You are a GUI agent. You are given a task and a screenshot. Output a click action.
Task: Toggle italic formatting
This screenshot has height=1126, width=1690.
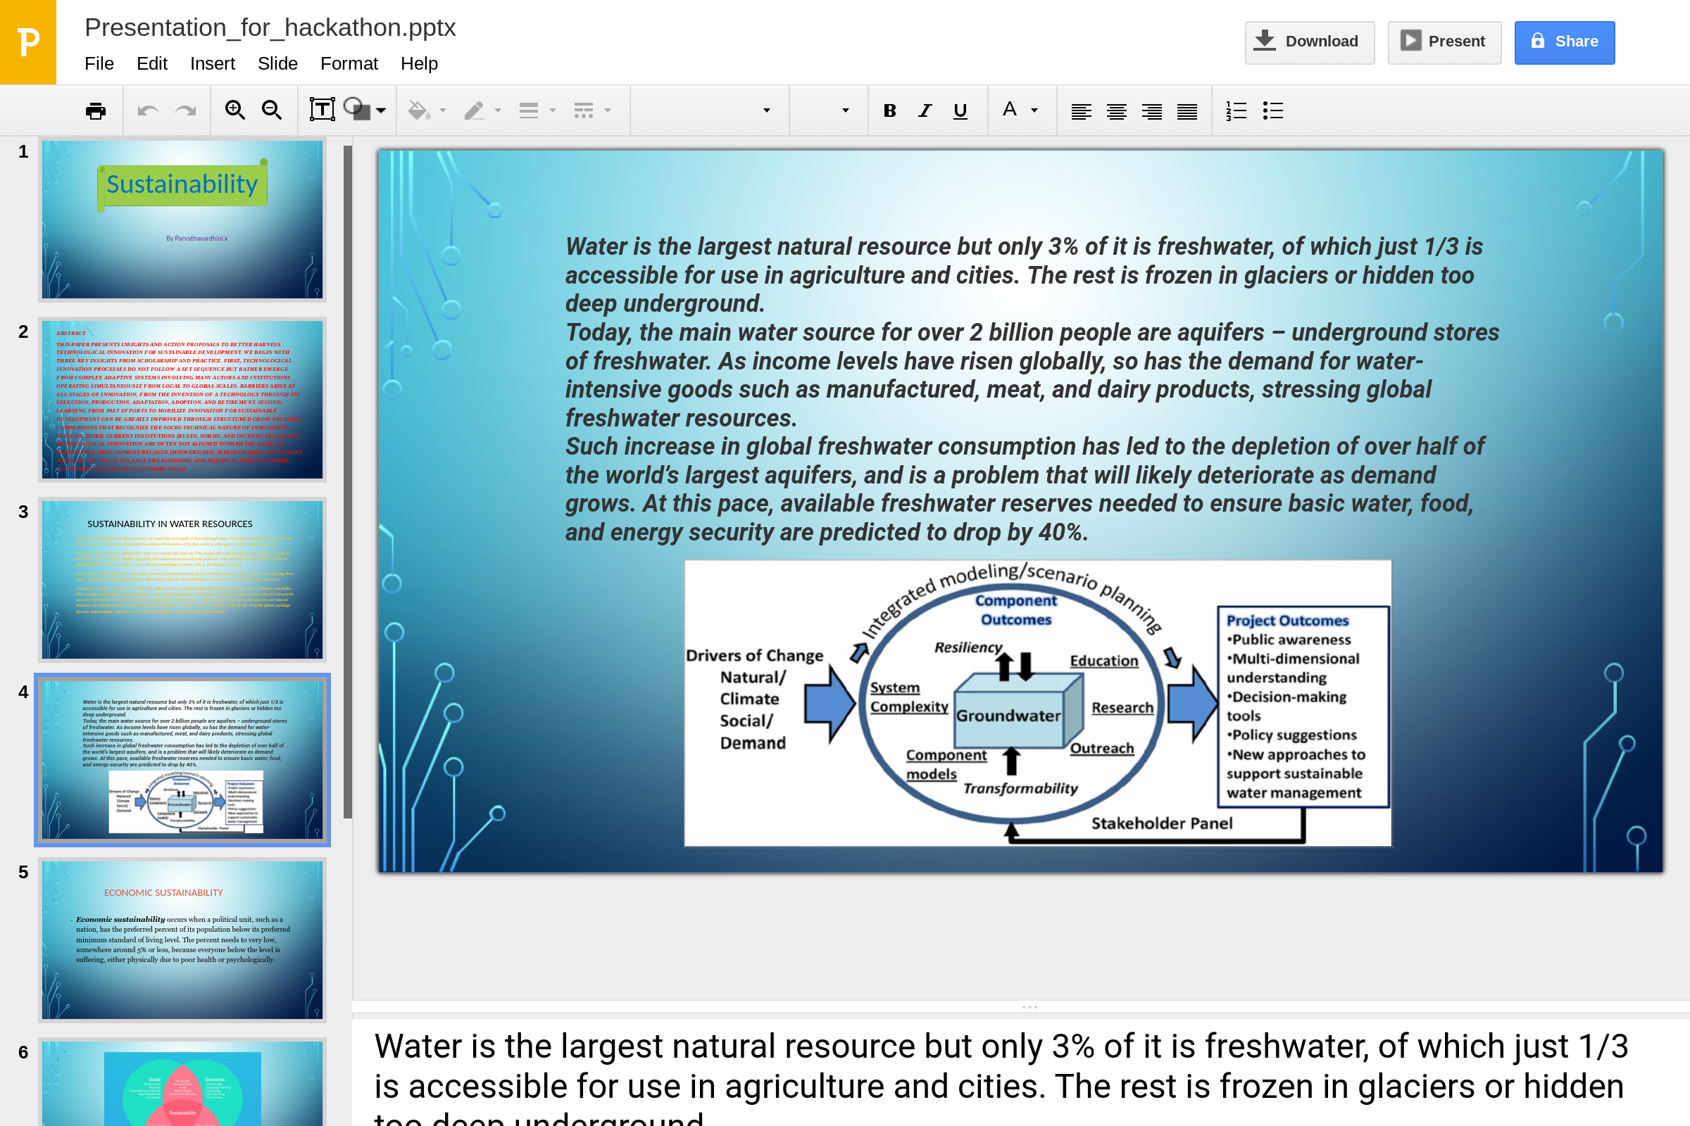925,110
